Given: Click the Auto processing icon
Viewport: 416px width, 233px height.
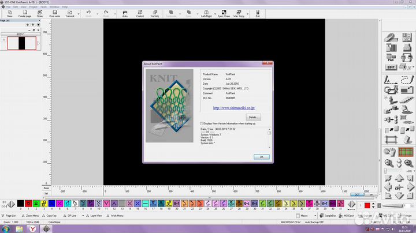Looking at the screenshot, I should (x=125, y=14).
